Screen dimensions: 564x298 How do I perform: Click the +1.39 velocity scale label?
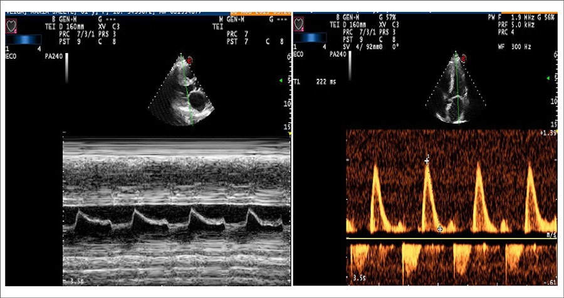(x=548, y=133)
